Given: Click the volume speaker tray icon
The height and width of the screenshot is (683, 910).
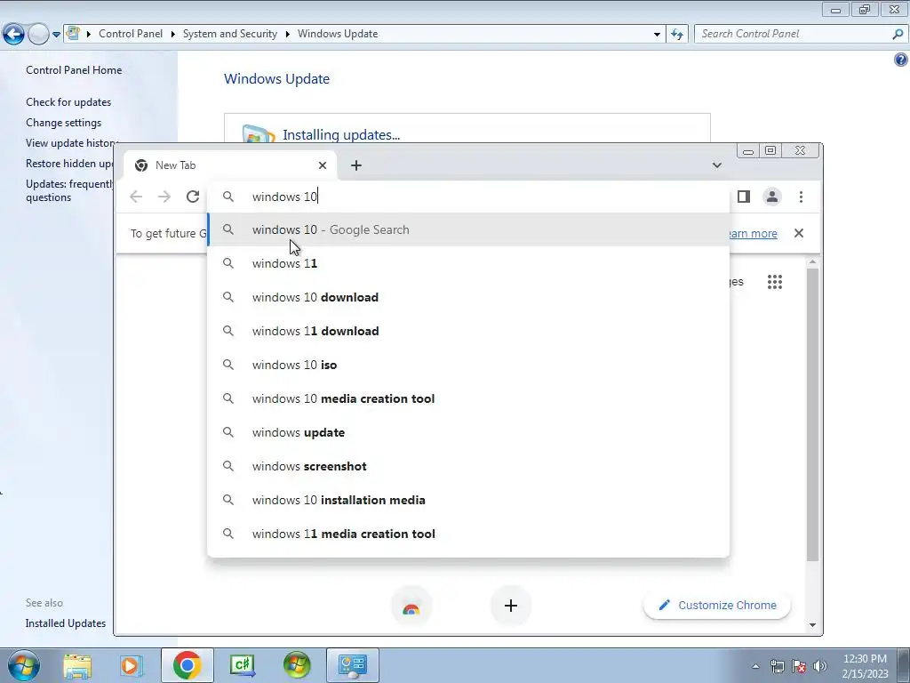Looking at the screenshot, I should [819, 666].
